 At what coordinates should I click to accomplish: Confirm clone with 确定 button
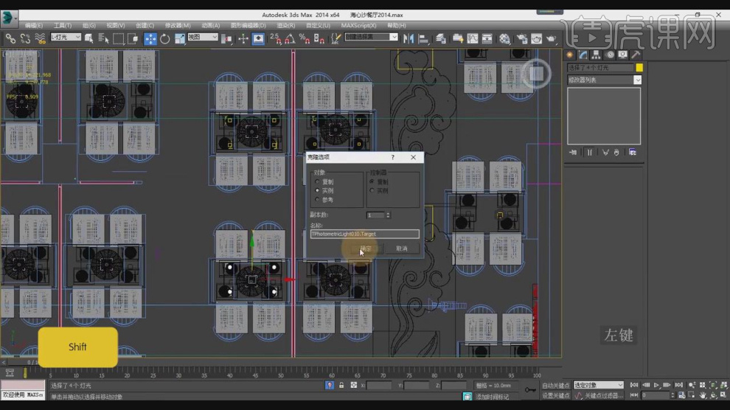click(x=366, y=249)
